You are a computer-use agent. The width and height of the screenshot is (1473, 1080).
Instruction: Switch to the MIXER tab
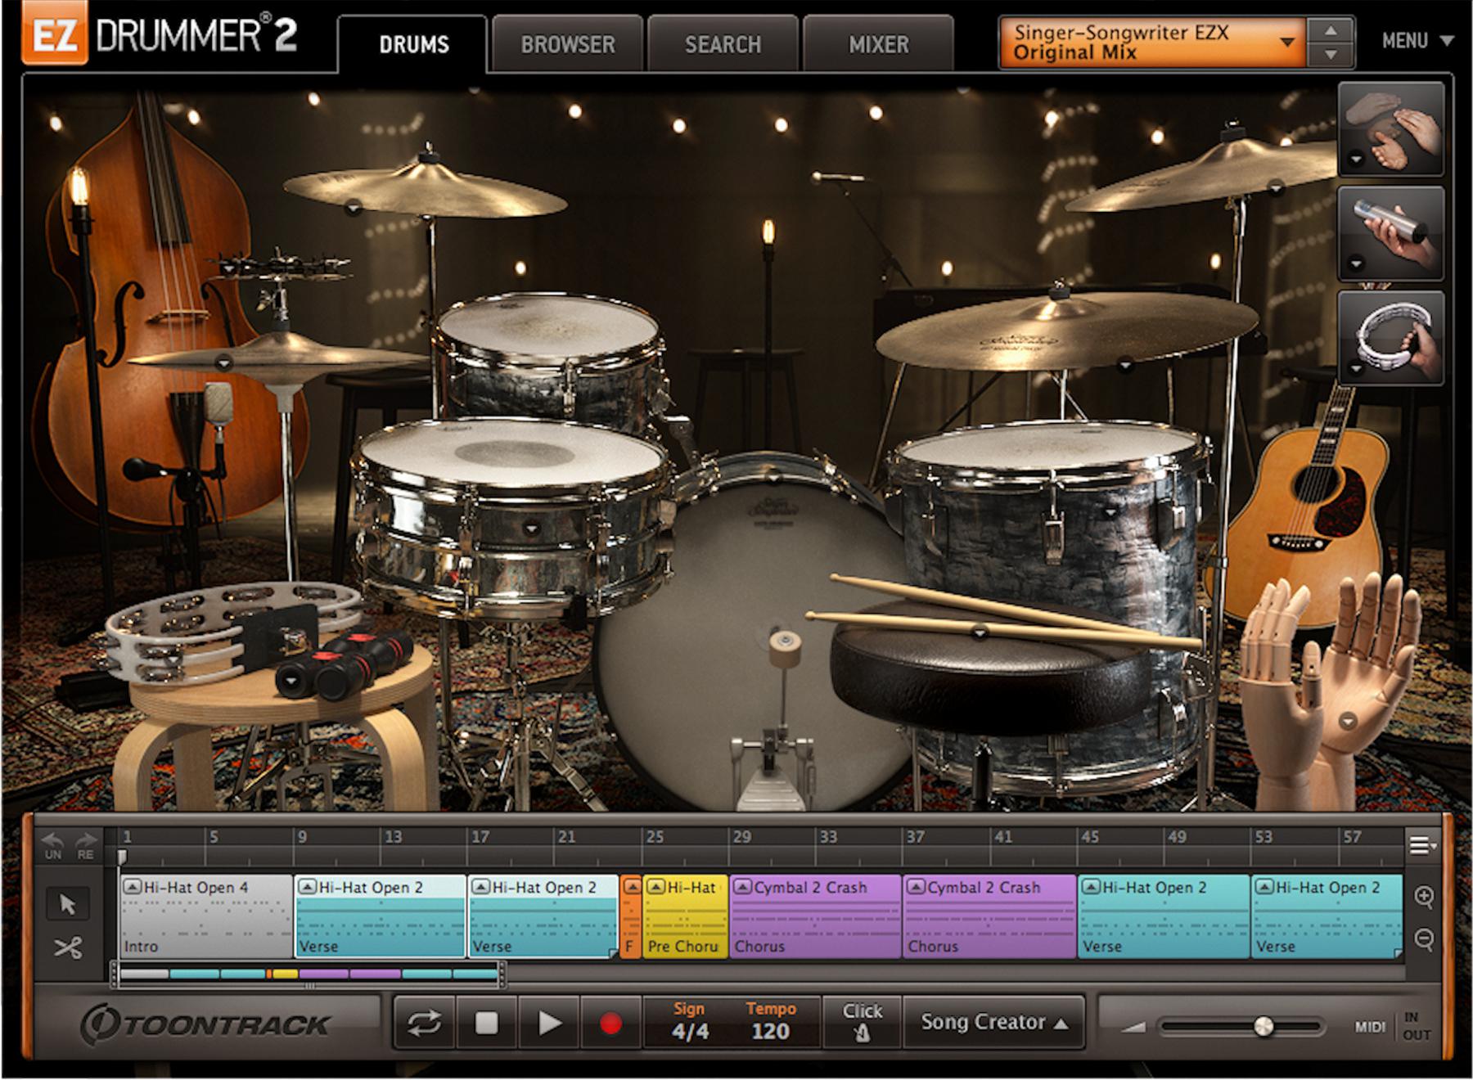point(878,44)
